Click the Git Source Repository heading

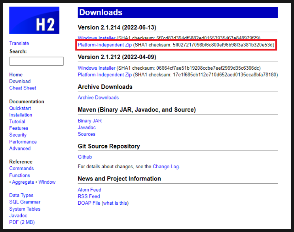point(109,146)
